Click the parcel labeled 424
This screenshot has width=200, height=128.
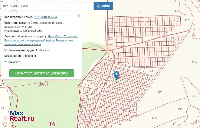[151, 71]
